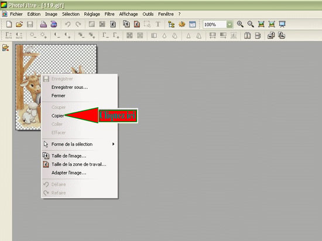Click the Scanner/Twain import icon
The height and width of the screenshot is (241, 322).
[54, 24]
